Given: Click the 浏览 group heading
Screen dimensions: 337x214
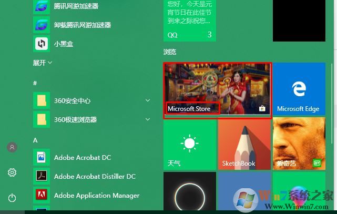Looking at the screenshot, I should (x=170, y=52).
